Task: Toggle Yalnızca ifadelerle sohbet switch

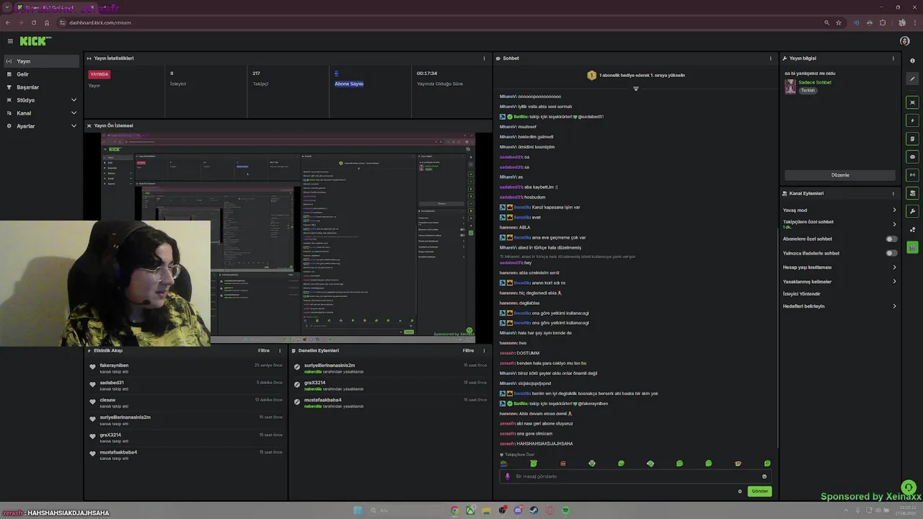Action: tap(891, 253)
